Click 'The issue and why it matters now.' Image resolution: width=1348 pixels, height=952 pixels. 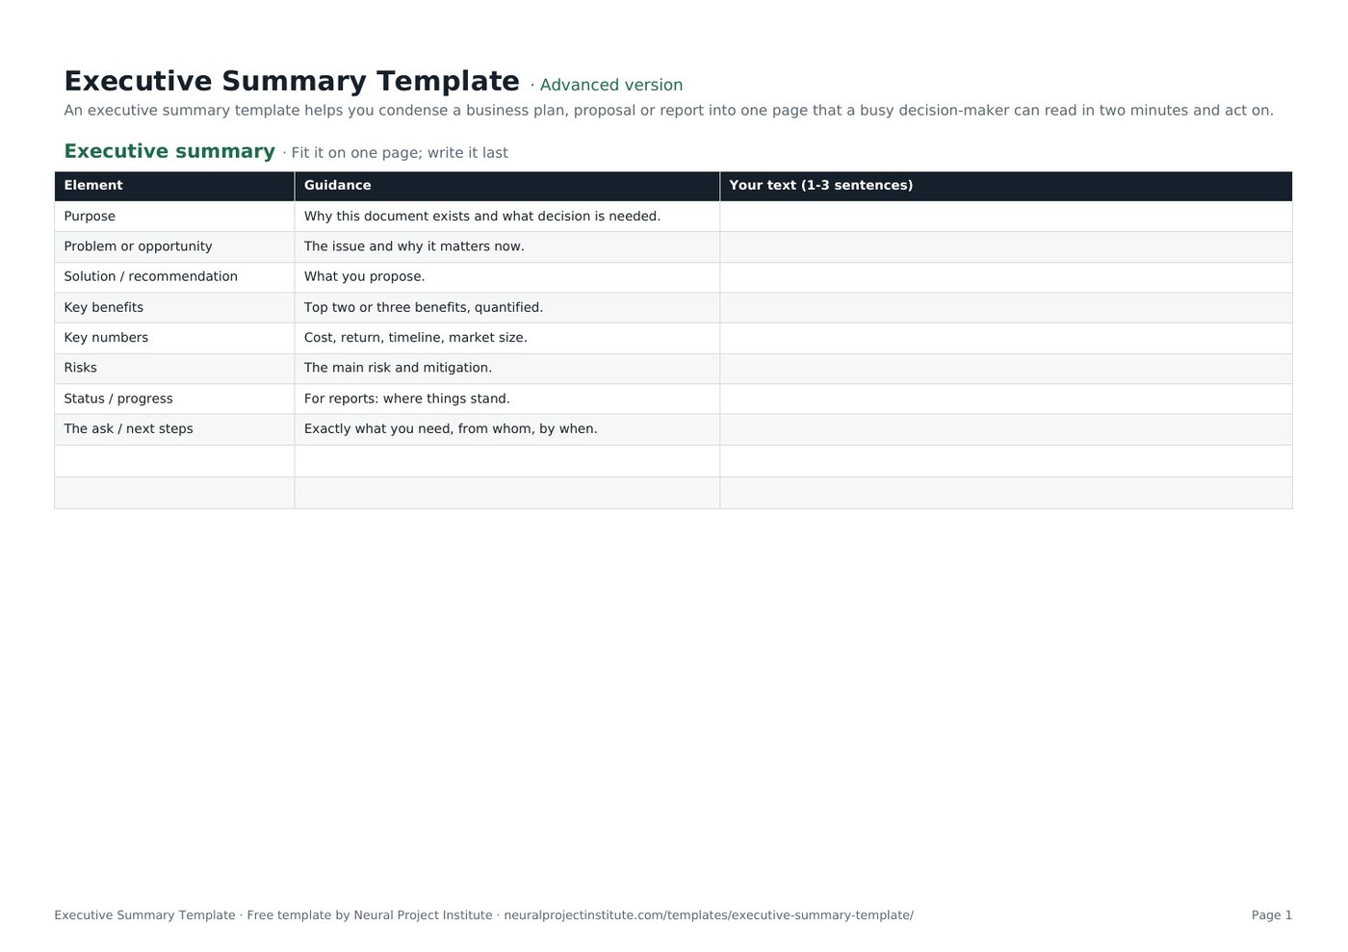coord(414,246)
